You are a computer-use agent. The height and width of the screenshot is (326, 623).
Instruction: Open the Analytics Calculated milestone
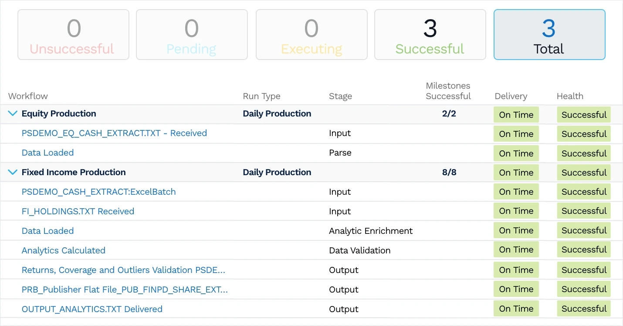pyautogui.click(x=63, y=250)
